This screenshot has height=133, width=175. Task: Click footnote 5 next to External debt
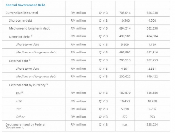[x=30, y=60]
